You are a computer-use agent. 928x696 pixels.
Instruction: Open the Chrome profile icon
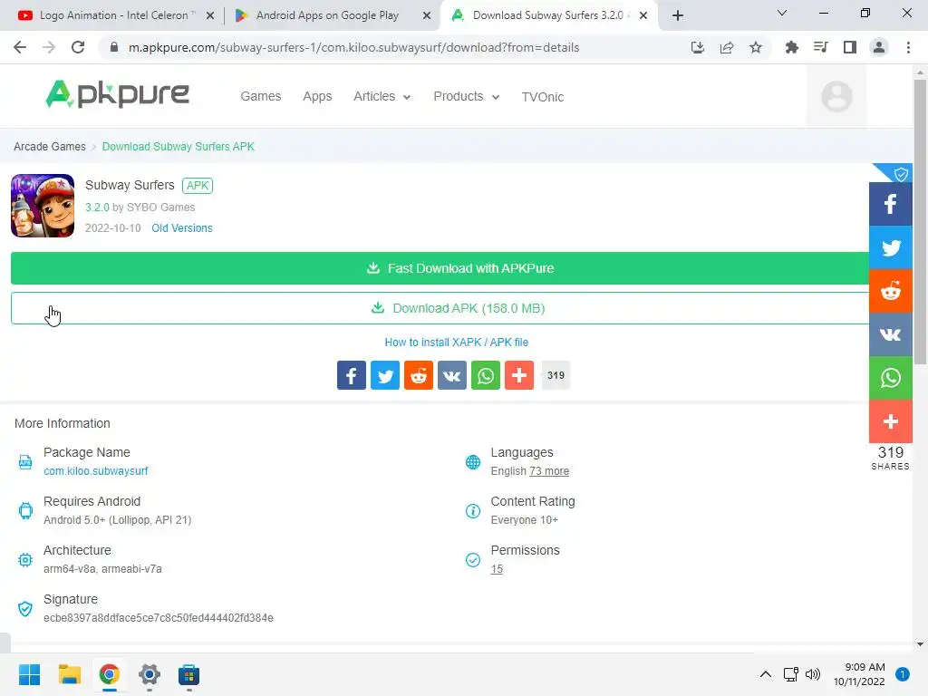click(x=879, y=47)
